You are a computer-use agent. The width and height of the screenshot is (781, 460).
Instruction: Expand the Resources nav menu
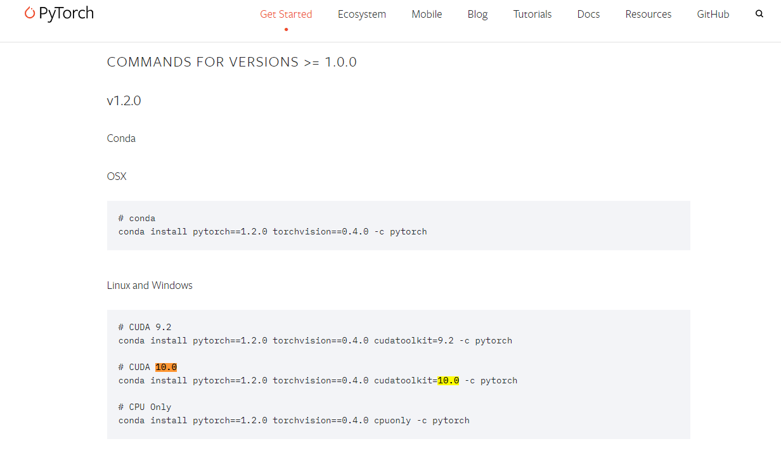pyautogui.click(x=648, y=14)
